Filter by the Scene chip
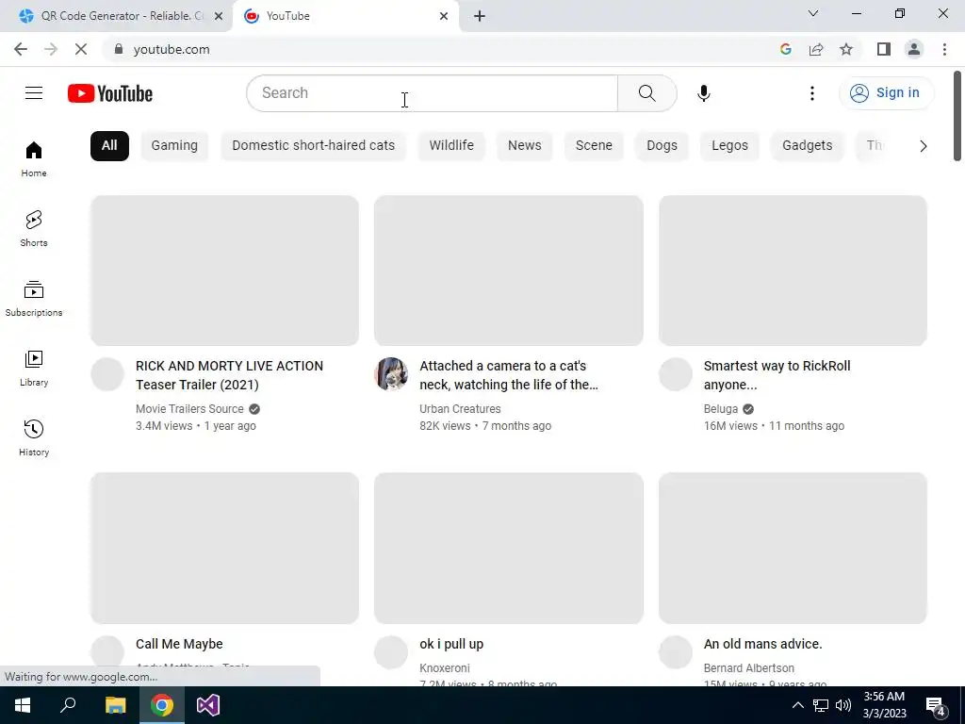The image size is (965, 724). coord(594,146)
